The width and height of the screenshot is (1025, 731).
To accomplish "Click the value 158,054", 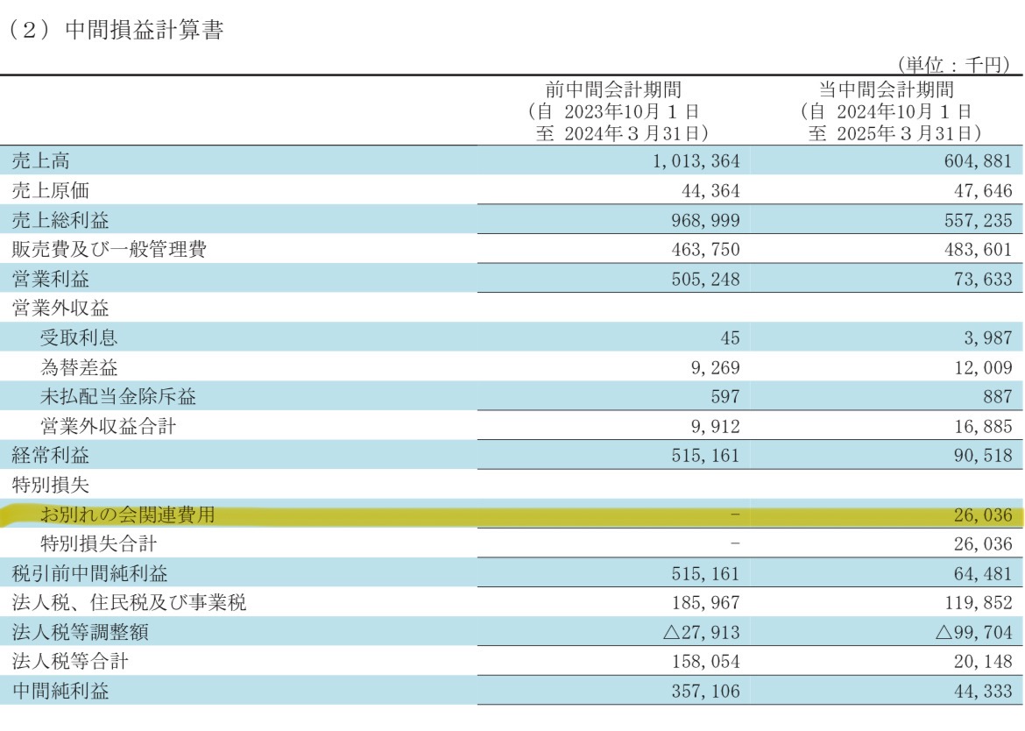I will pyautogui.click(x=705, y=662).
